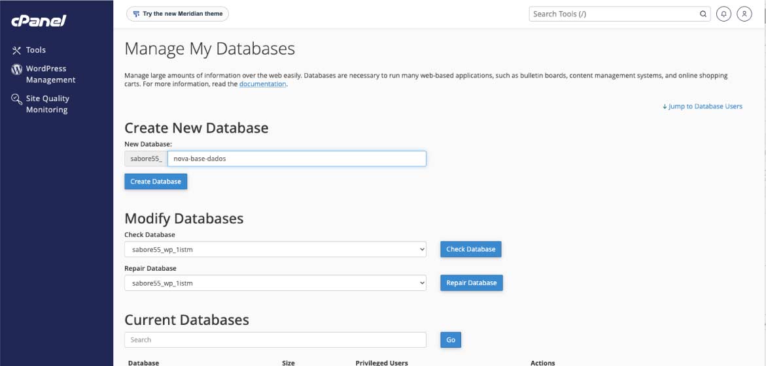Click the Manage My Databases heading
The height and width of the screenshot is (366, 766).
pyautogui.click(x=209, y=49)
